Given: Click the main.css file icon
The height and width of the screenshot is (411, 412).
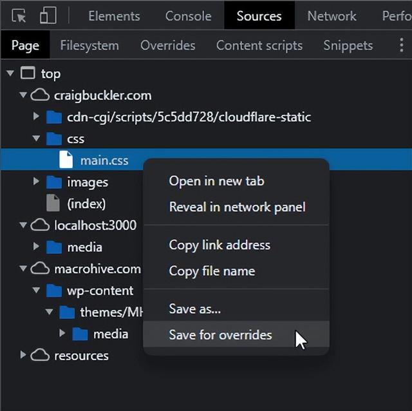Looking at the screenshot, I should pyautogui.click(x=66, y=160).
